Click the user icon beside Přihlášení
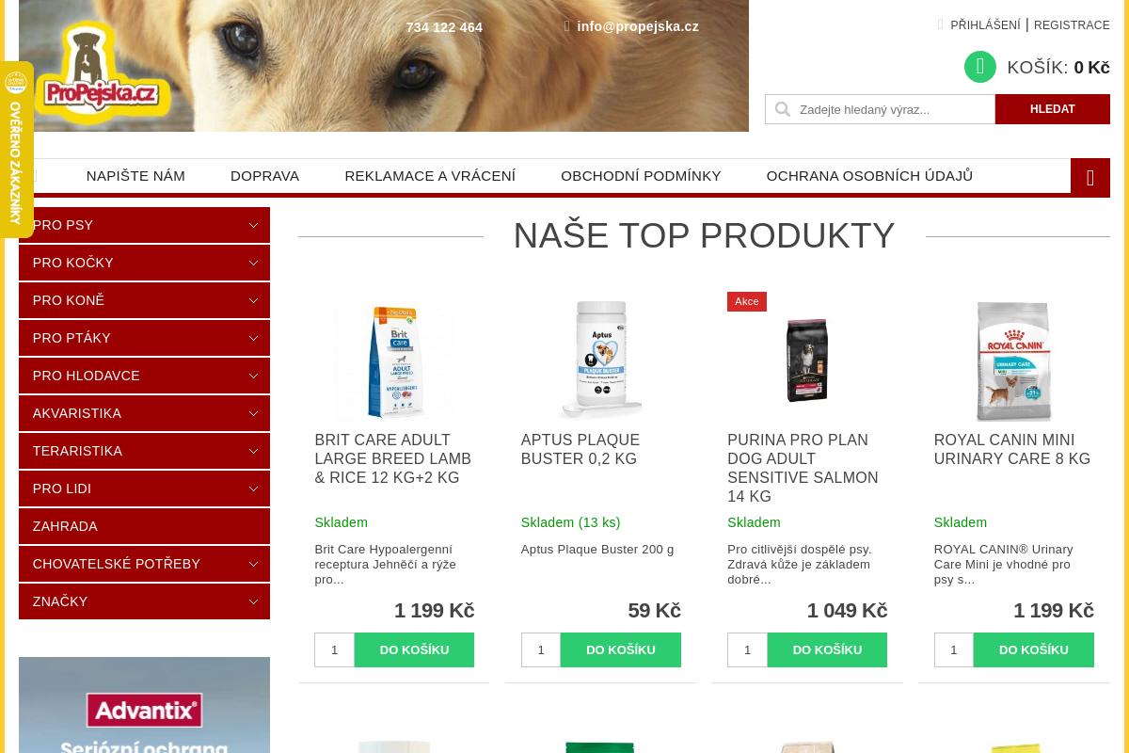Image resolution: width=1129 pixels, height=753 pixels. coord(941,24)
